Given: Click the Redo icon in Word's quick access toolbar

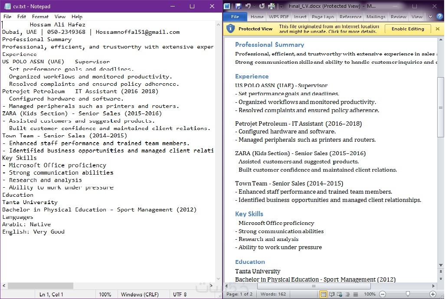Looking at the screenshot, I should pyautogui.click(x=262, y=6).
